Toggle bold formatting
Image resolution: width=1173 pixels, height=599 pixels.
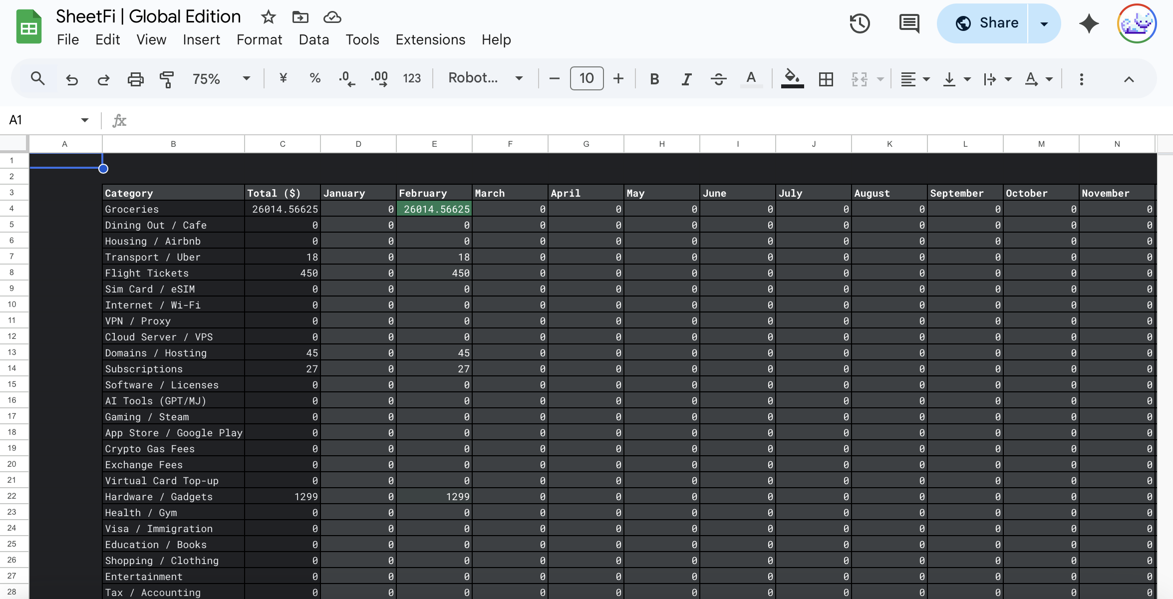[x=654, y=79]
